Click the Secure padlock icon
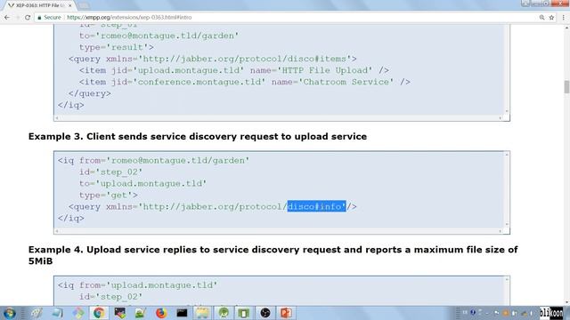 [x=39, y=18]
